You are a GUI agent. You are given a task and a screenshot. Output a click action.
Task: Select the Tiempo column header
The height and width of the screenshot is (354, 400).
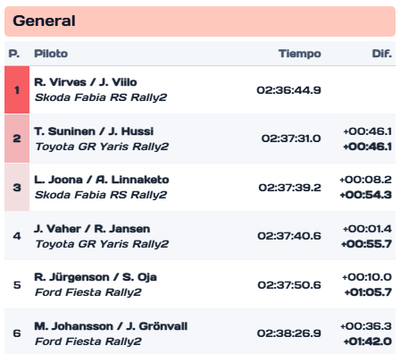[300, 54]
